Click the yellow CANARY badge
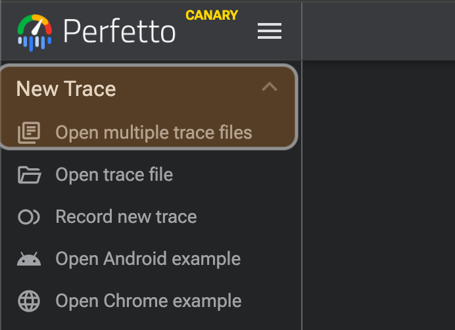 pos(212,15)
